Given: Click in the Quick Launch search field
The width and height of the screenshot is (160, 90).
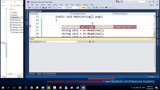Looking at the screenshot, I should [x=134, y=2].
